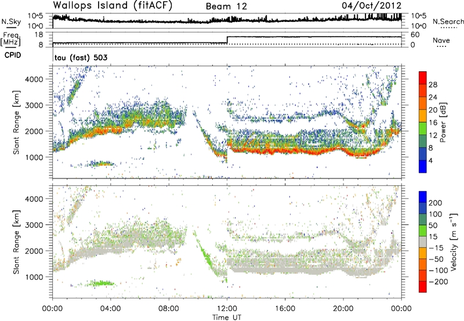Pick the red segment of Power colorbar
464x321 pixels.
423,78
